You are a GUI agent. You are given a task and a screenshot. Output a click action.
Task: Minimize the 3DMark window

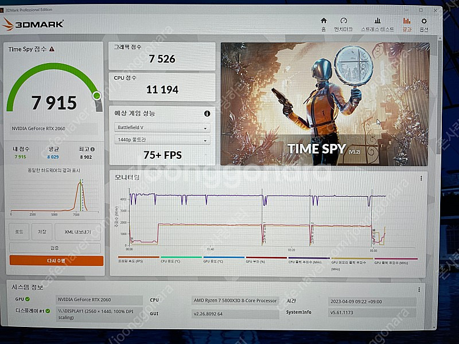406,10
